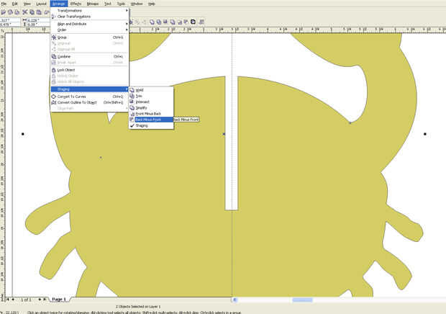Select Back Minus Front
446x314 pixels.
click(151, 120)
